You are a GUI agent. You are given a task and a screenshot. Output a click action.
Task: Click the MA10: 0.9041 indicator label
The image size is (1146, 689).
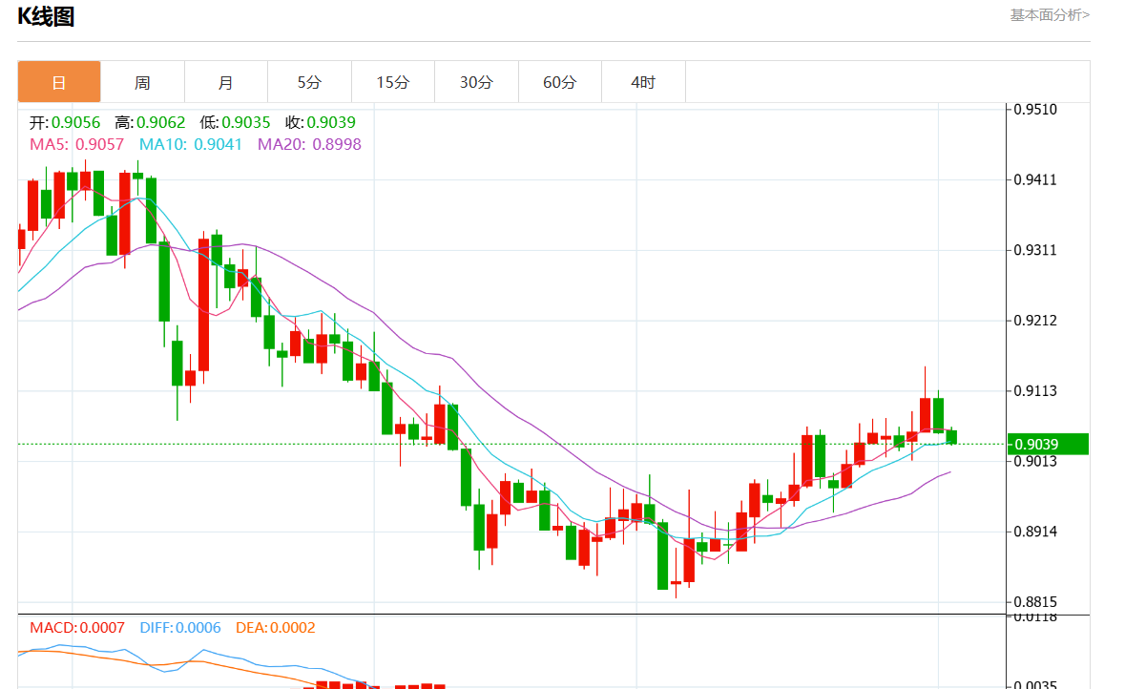[x=191, y=144]
